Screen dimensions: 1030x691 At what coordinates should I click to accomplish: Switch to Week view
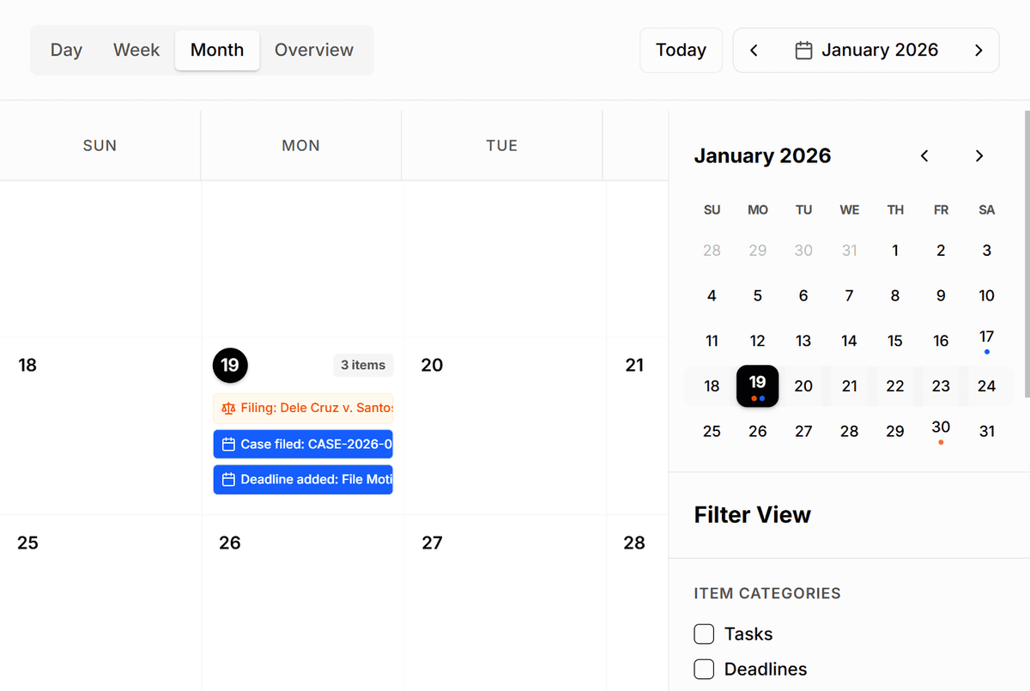(136, 50)
